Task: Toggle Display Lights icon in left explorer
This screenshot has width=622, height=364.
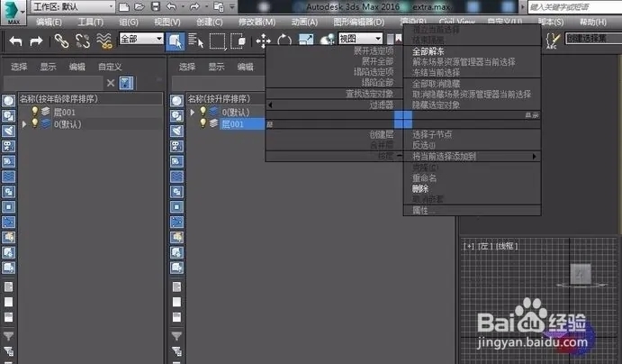Action: (x=9, y=131)
